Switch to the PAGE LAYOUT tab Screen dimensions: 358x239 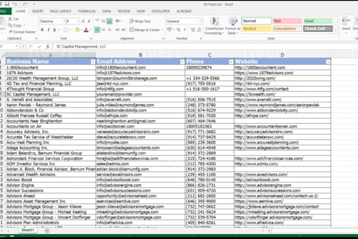(61, 11)
